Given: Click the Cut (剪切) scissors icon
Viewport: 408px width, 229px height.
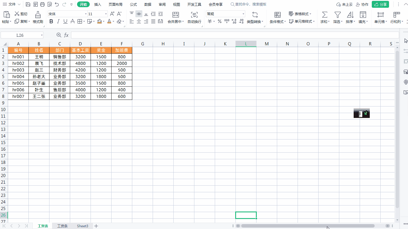Looking at the screenshot, I should tap(17, 14).
